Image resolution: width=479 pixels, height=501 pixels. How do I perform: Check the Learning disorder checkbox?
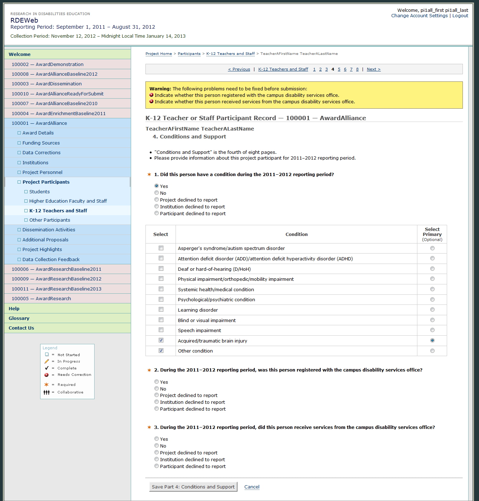[x=161, y=309]
